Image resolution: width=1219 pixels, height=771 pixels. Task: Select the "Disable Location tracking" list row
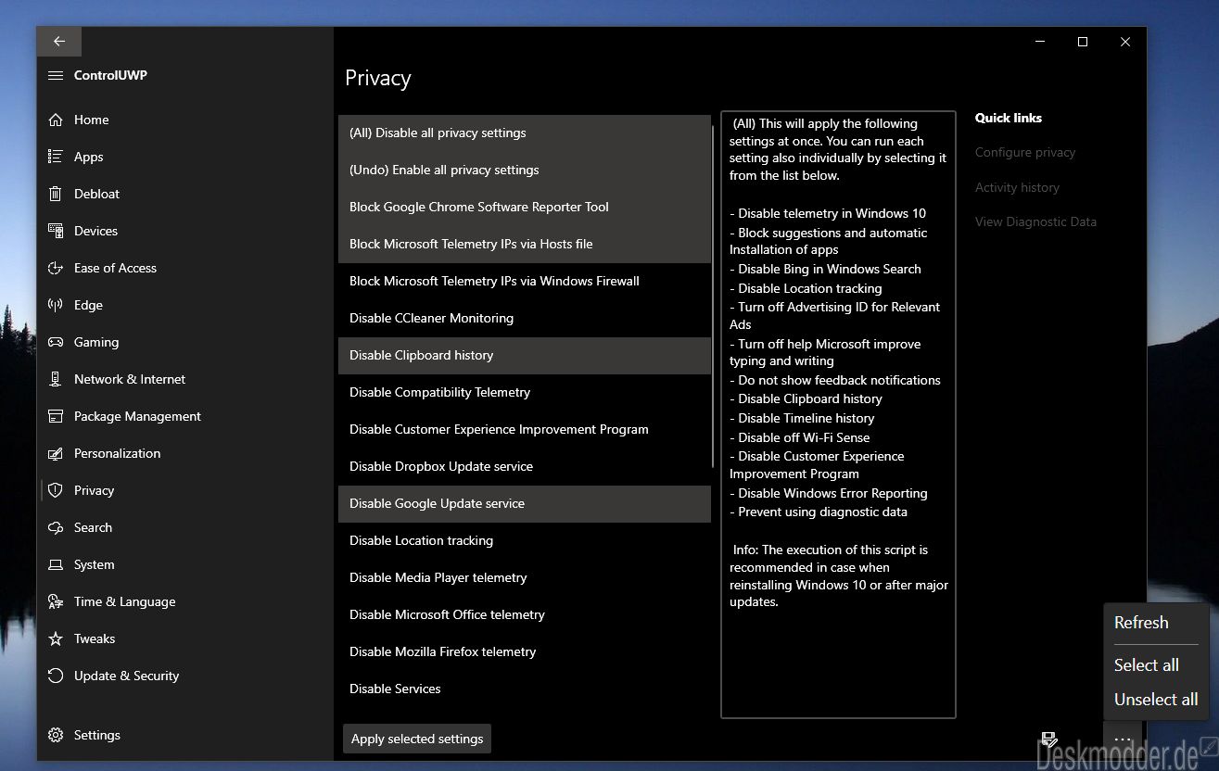[525, 540]
